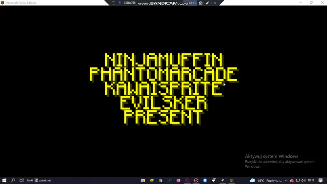Open the weather widget showing 14°C
Viewport: 327px width, 184px height.
coord(266,180)
